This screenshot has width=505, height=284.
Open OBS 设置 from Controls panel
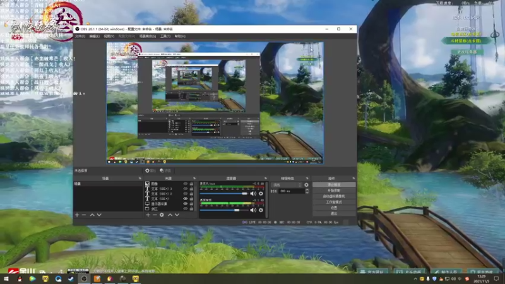[334, 208]
